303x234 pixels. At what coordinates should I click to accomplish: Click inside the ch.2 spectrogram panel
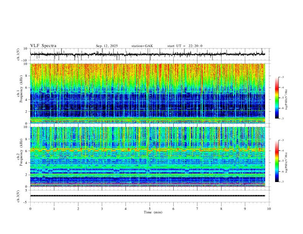(x=148, y=157)
